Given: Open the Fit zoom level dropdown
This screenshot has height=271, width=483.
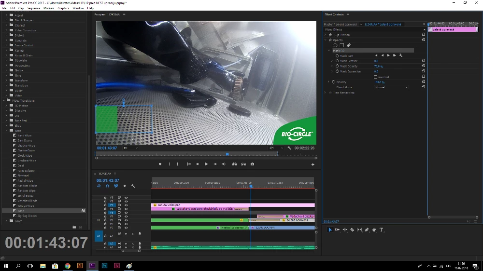Looking at the screenshot, I should tap(130, 148).
